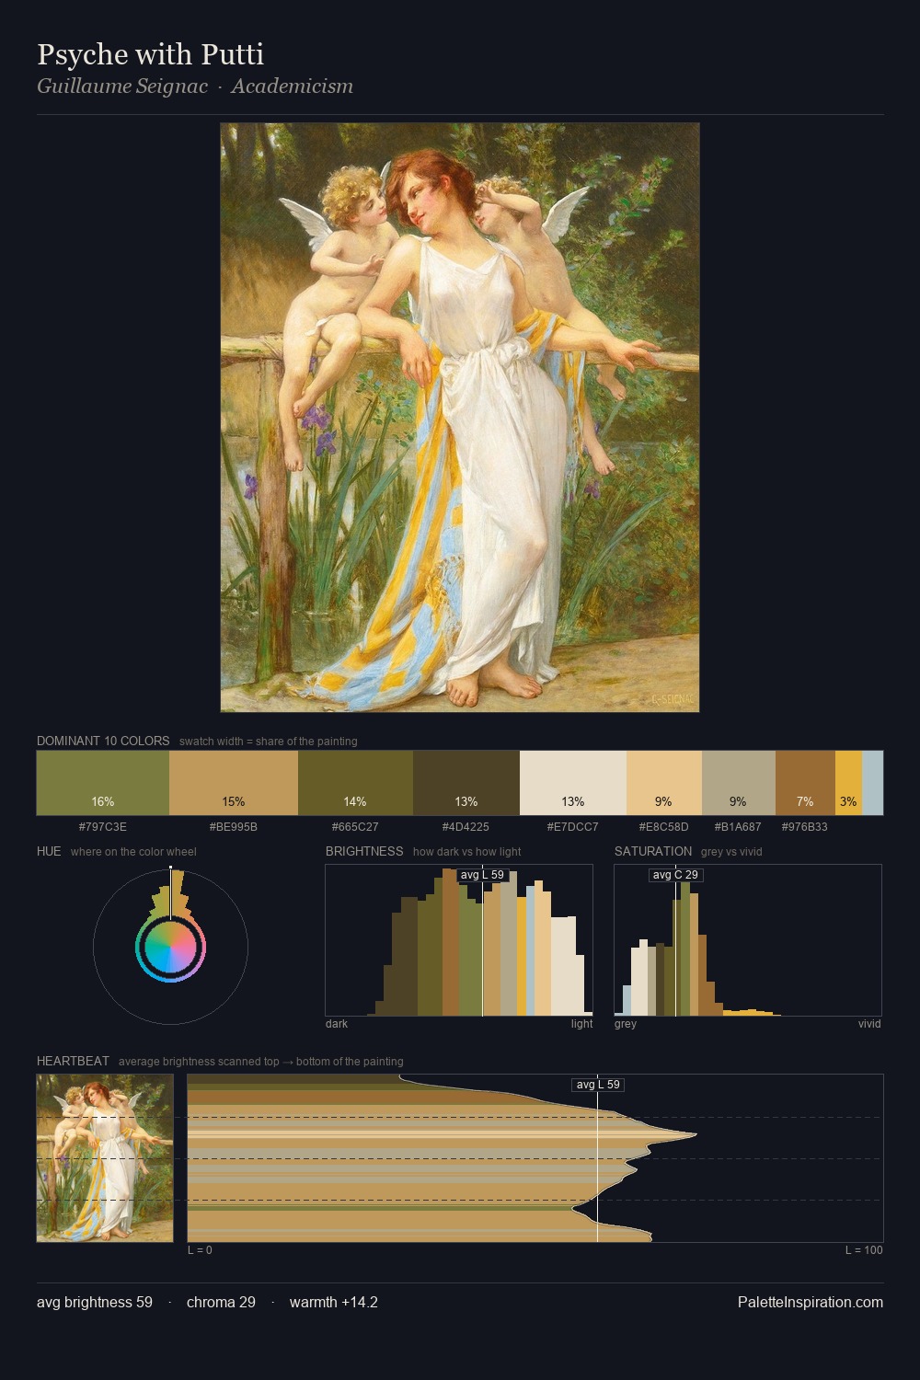Click the hex code #797C3E text
Image resolution: width=920 pixels, height=1380 pixels.
tap(103, 826)
